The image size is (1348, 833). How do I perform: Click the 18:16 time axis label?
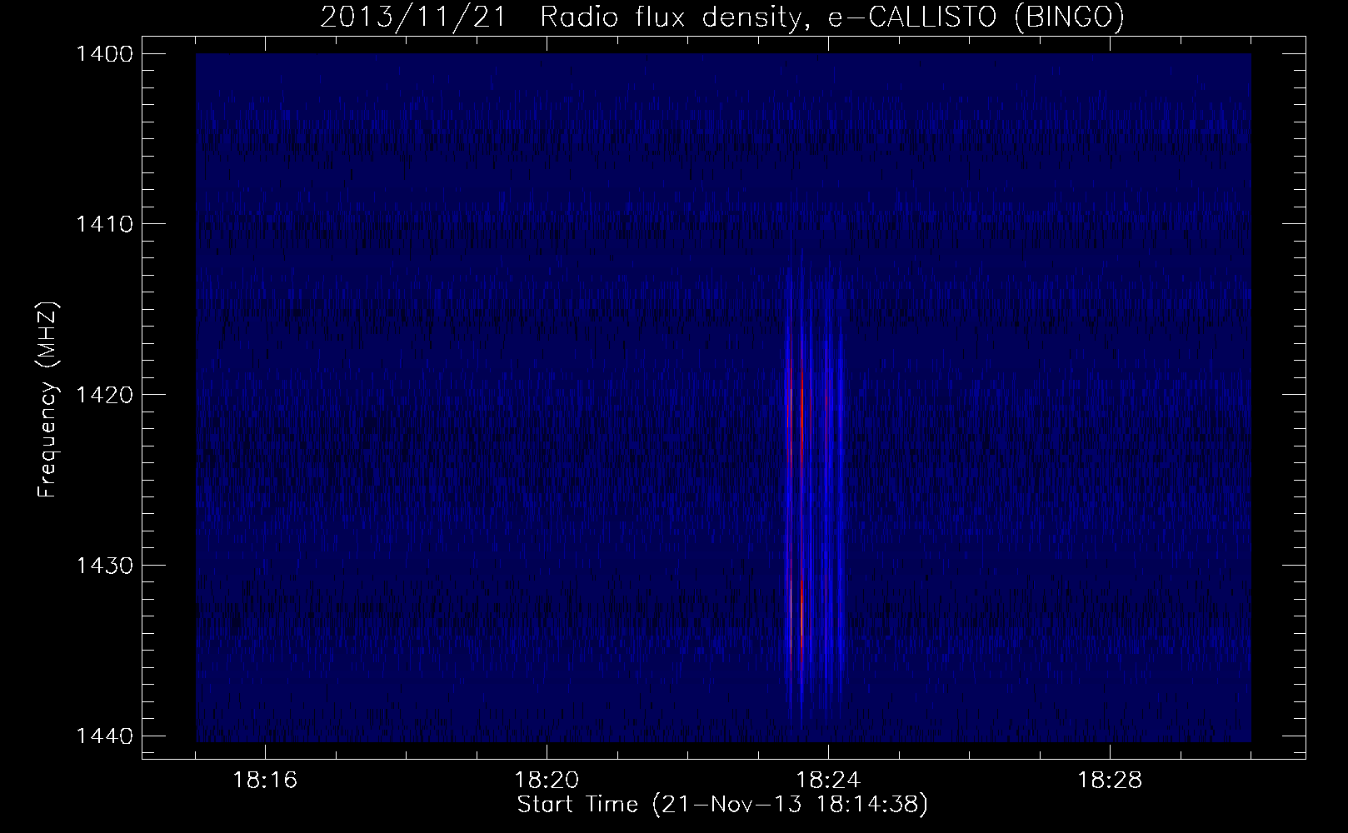pyautogui.click(x=266, y=781)
